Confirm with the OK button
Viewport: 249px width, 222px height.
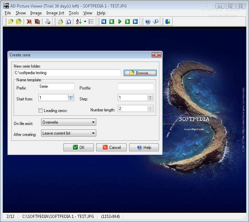(x=79, y=148)
